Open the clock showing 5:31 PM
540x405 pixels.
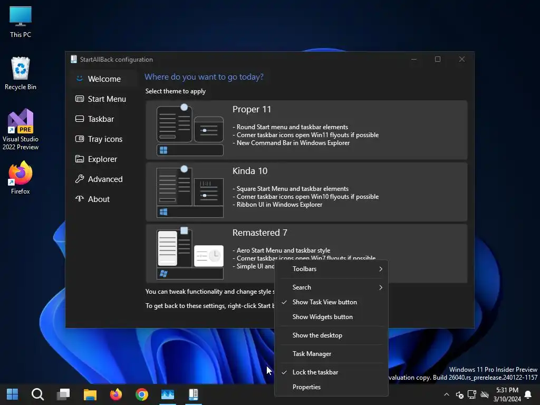tap(507, 394)
